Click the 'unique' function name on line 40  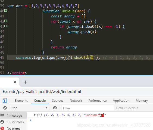(x=68, y=11)
